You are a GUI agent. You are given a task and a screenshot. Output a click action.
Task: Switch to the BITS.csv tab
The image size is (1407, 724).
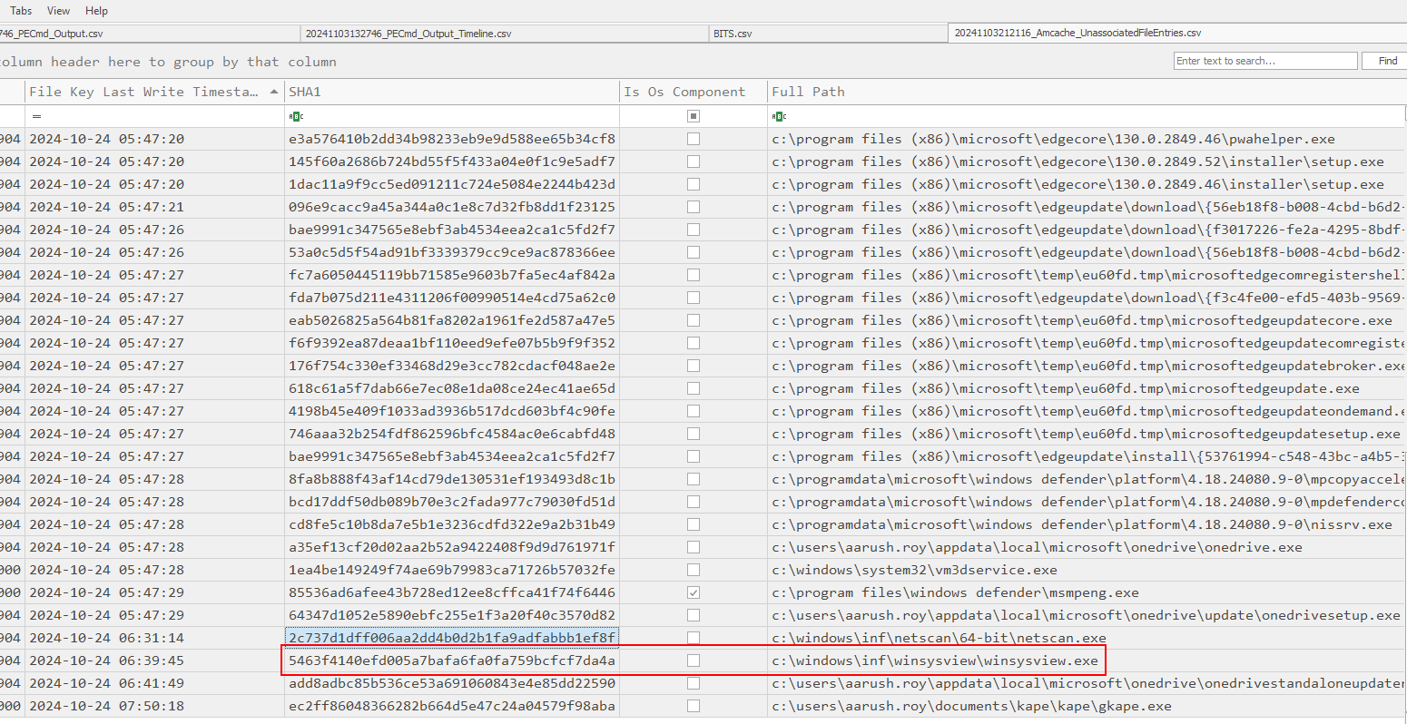pos(733,34)
